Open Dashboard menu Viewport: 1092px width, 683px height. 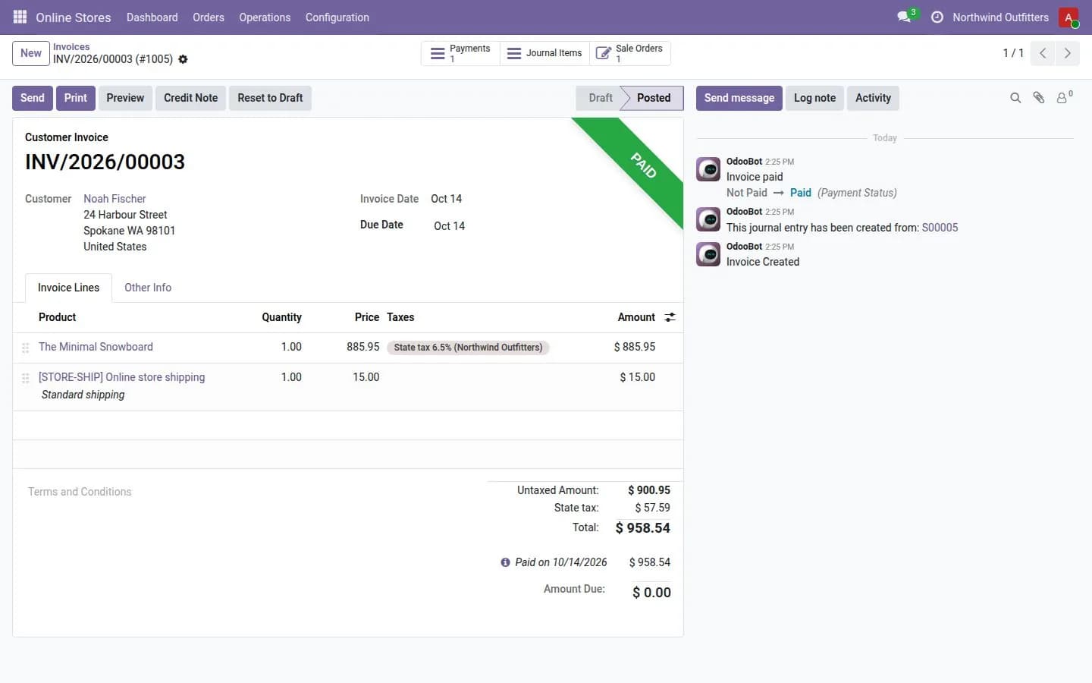pyautogui.click(x=152, y=17)
